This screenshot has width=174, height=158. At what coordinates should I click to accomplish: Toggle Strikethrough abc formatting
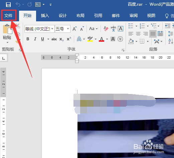[x=54, y=39]
